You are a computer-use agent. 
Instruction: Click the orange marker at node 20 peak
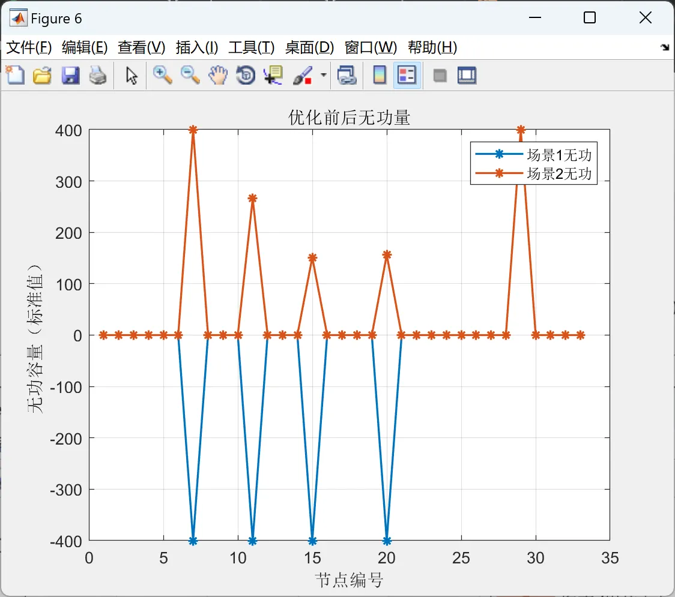point(387,254)
